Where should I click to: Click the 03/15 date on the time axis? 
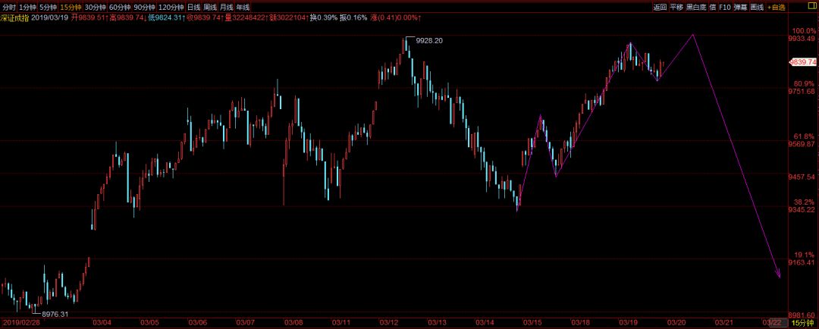point(532,324)
